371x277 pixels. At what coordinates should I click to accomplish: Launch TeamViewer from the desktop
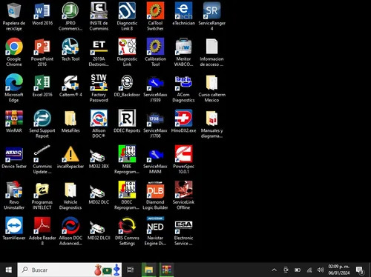coord(14,229)
